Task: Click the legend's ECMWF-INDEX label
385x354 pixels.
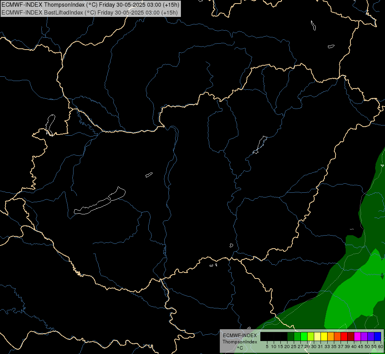Action: tap(240, 336)
